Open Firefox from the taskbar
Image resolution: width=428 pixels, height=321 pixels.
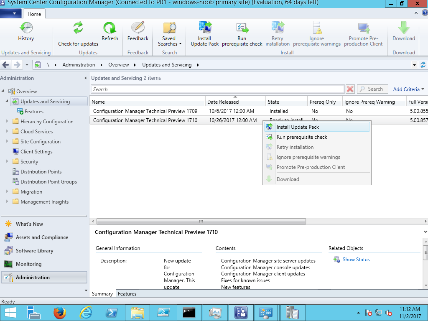point(59,313)
